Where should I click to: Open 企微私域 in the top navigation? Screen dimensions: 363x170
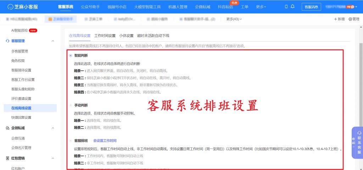pos(202,7)
